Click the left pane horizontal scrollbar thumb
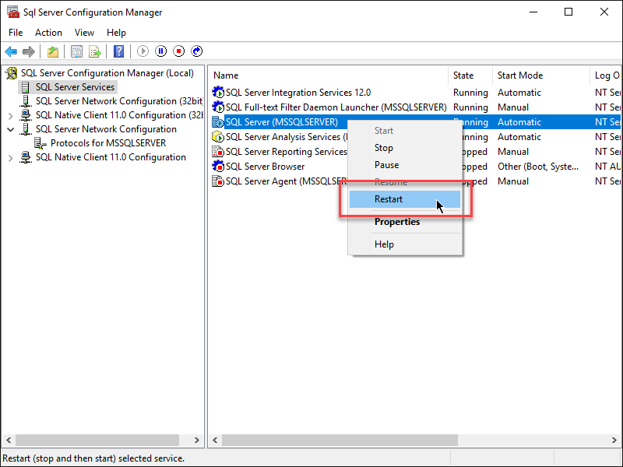 point(97,440)
